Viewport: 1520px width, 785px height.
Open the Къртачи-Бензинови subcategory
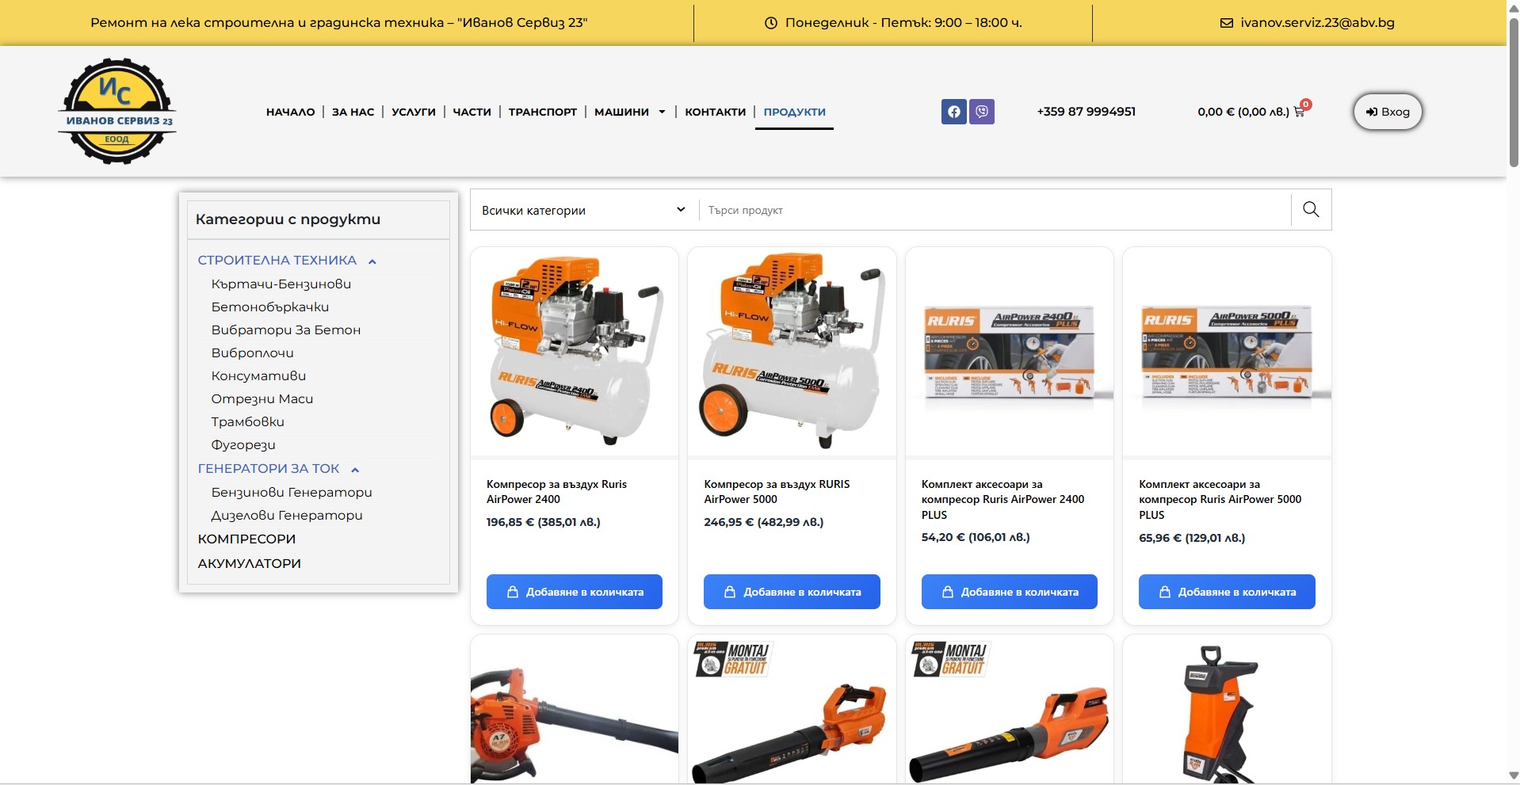(281, 284)
